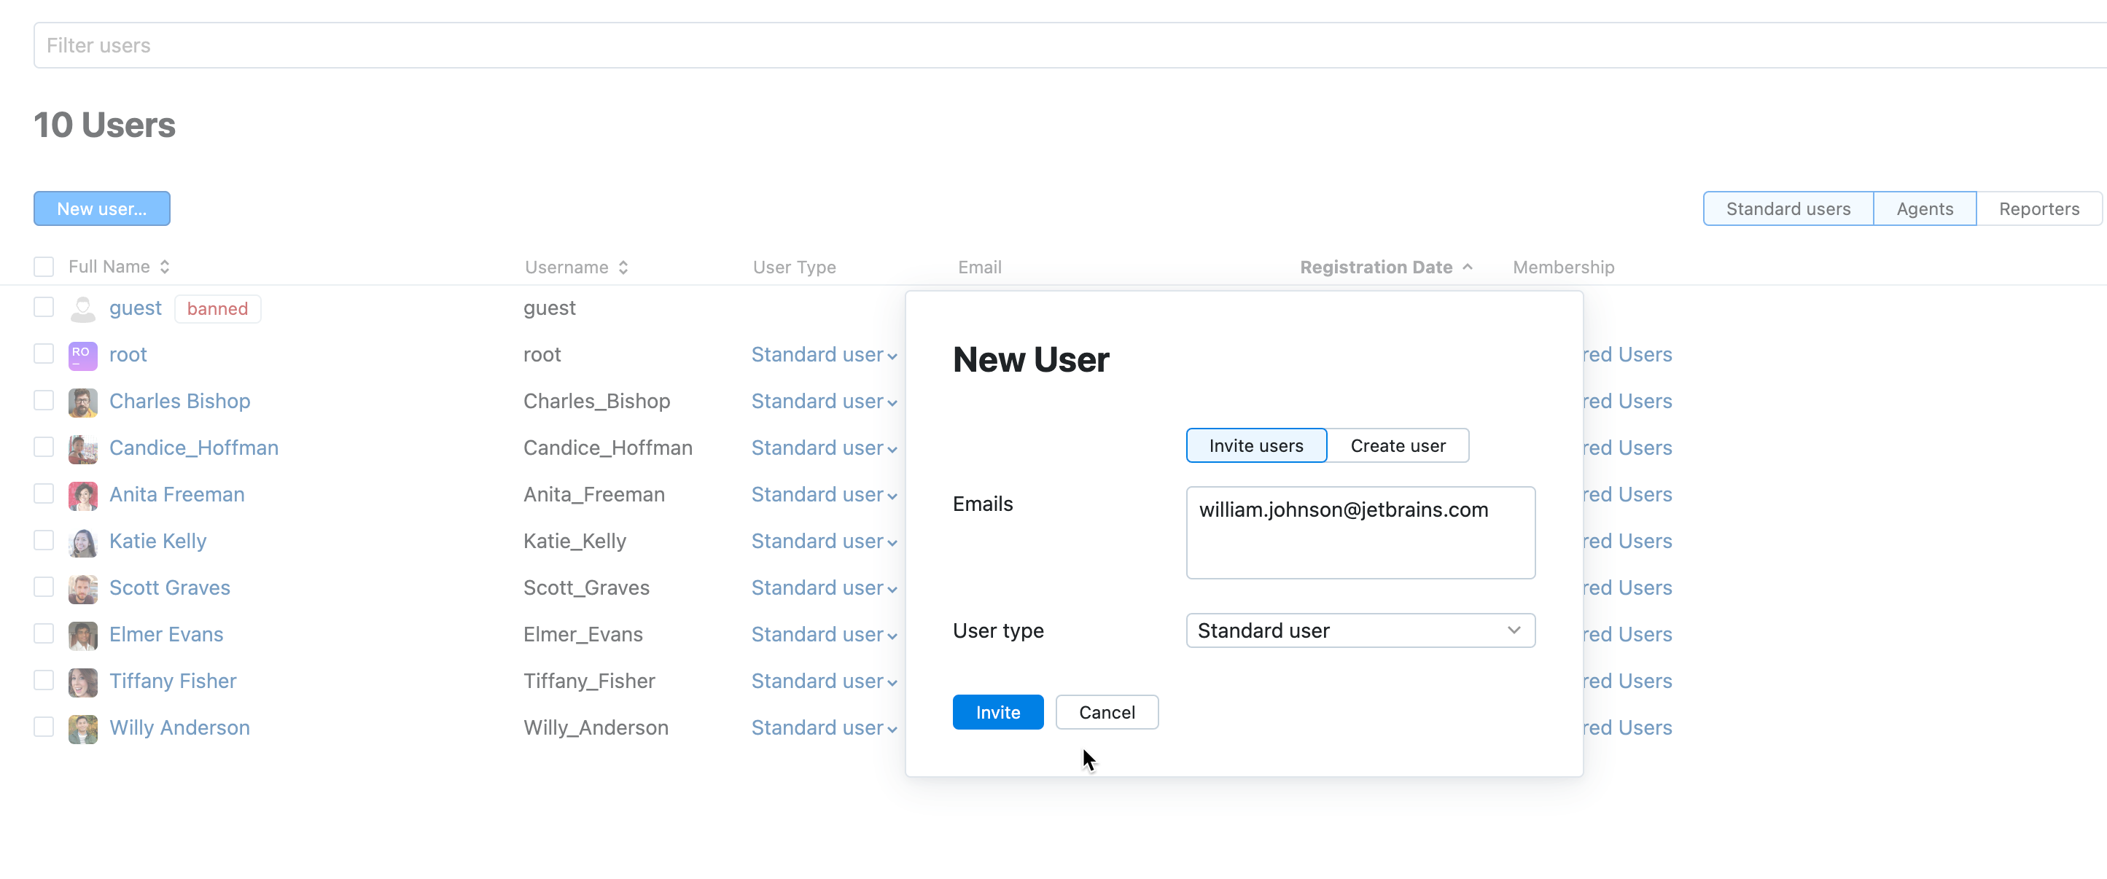Check the checkbox next to Candice_Hoffman

(43, 448)
